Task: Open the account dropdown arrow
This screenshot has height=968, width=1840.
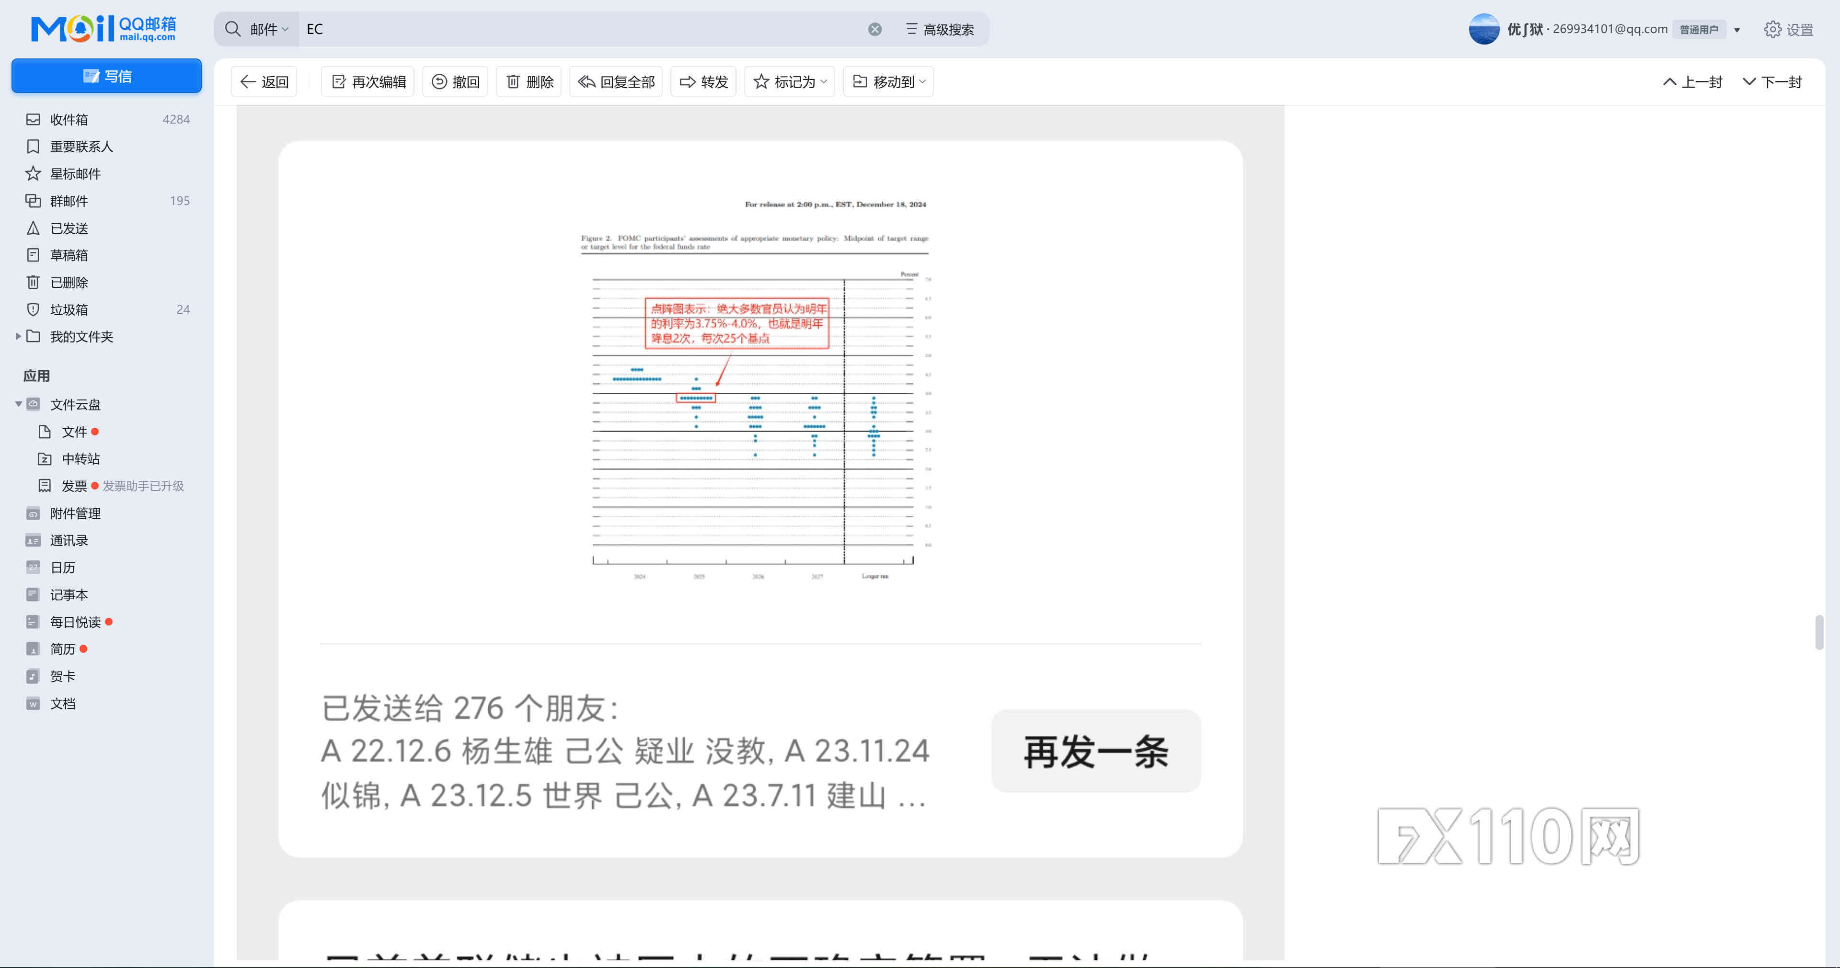Action: pyautogui.click(x=1737, y=30)
